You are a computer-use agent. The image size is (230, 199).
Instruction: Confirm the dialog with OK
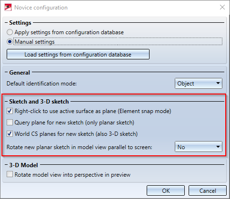(166, 190)
